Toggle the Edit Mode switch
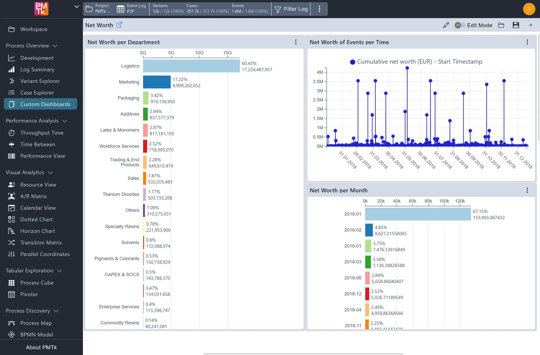This screenshot has width=540, height=355. pyautogui.click(x=460, y=25)
